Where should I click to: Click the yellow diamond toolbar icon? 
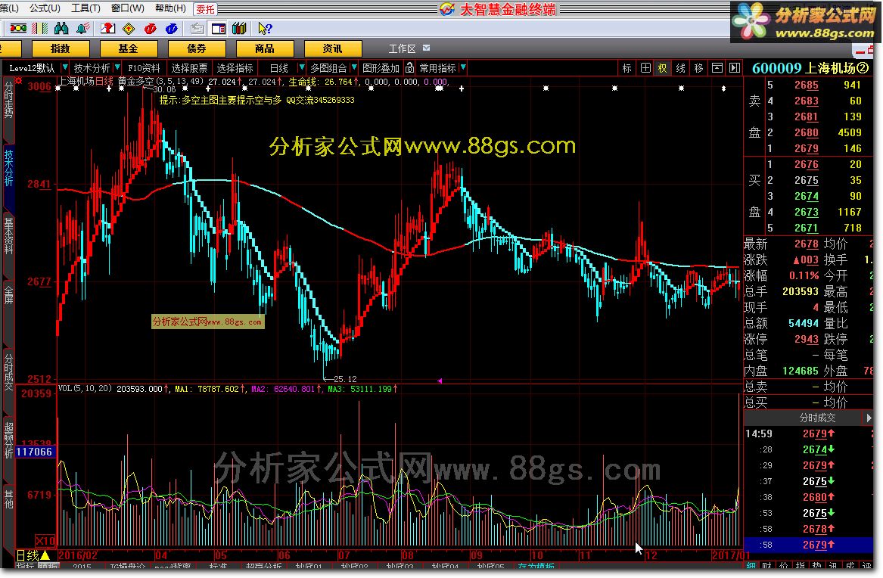(129, 28)
